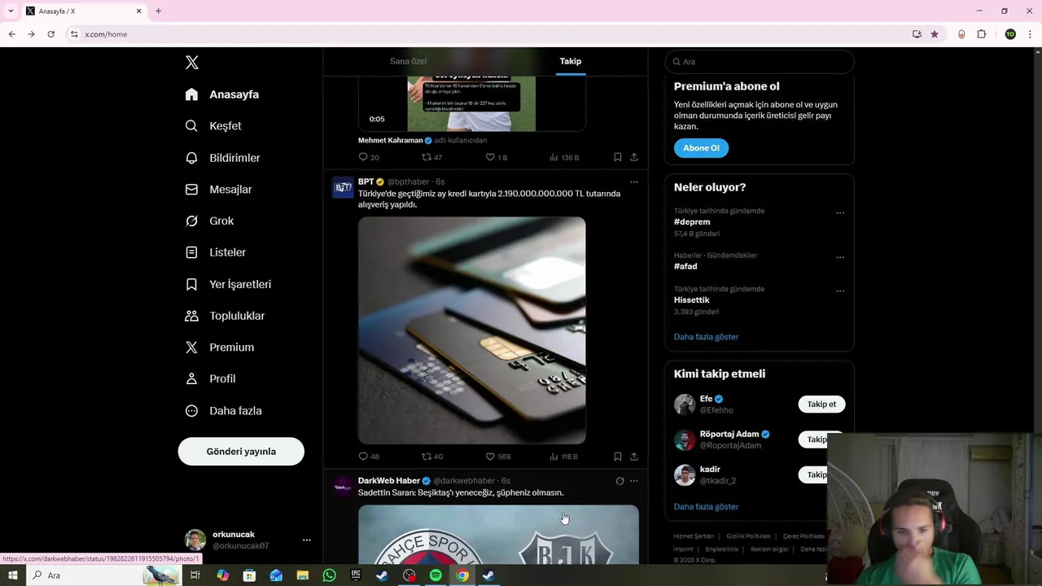Image resolution: width=1042 pixels, height=586 pixels.
Task: Open more options on the DarkWeb Haber post
Action: [634, 481]
